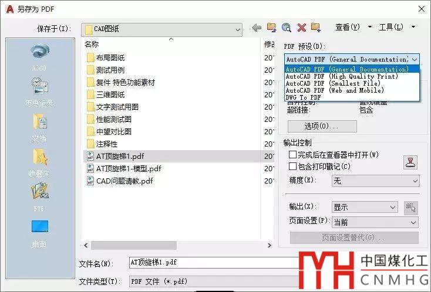Select AutoCAD PDF (General Documentation) list option
The height and width of the screenshot is (292, 431).
(352, 69)
